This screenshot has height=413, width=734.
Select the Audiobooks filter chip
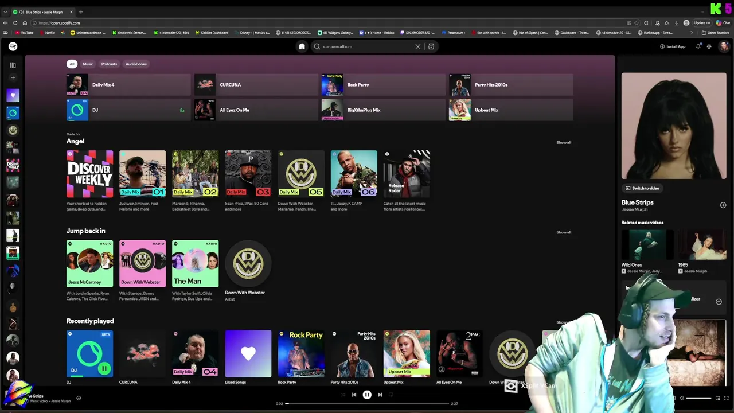(136, 64)
